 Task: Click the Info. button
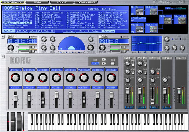(96, 31)
